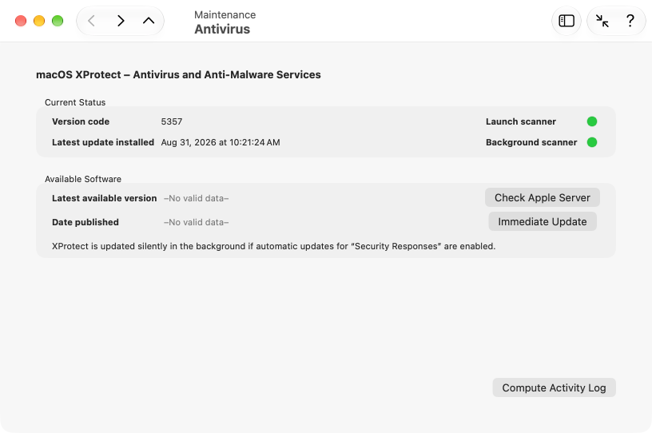Click the Version code label

[81, 121]
